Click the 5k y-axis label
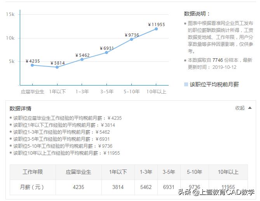This screenshot has width=260, height=201. (12, 61)
